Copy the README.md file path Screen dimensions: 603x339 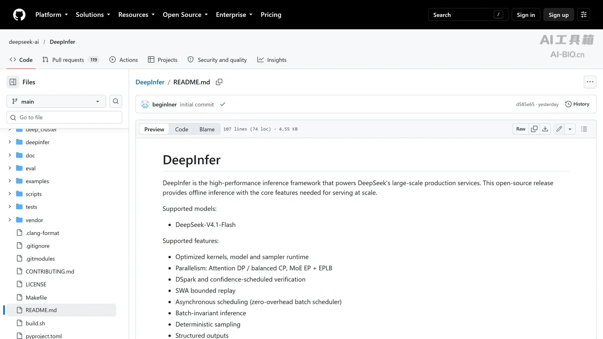[219, 82]
